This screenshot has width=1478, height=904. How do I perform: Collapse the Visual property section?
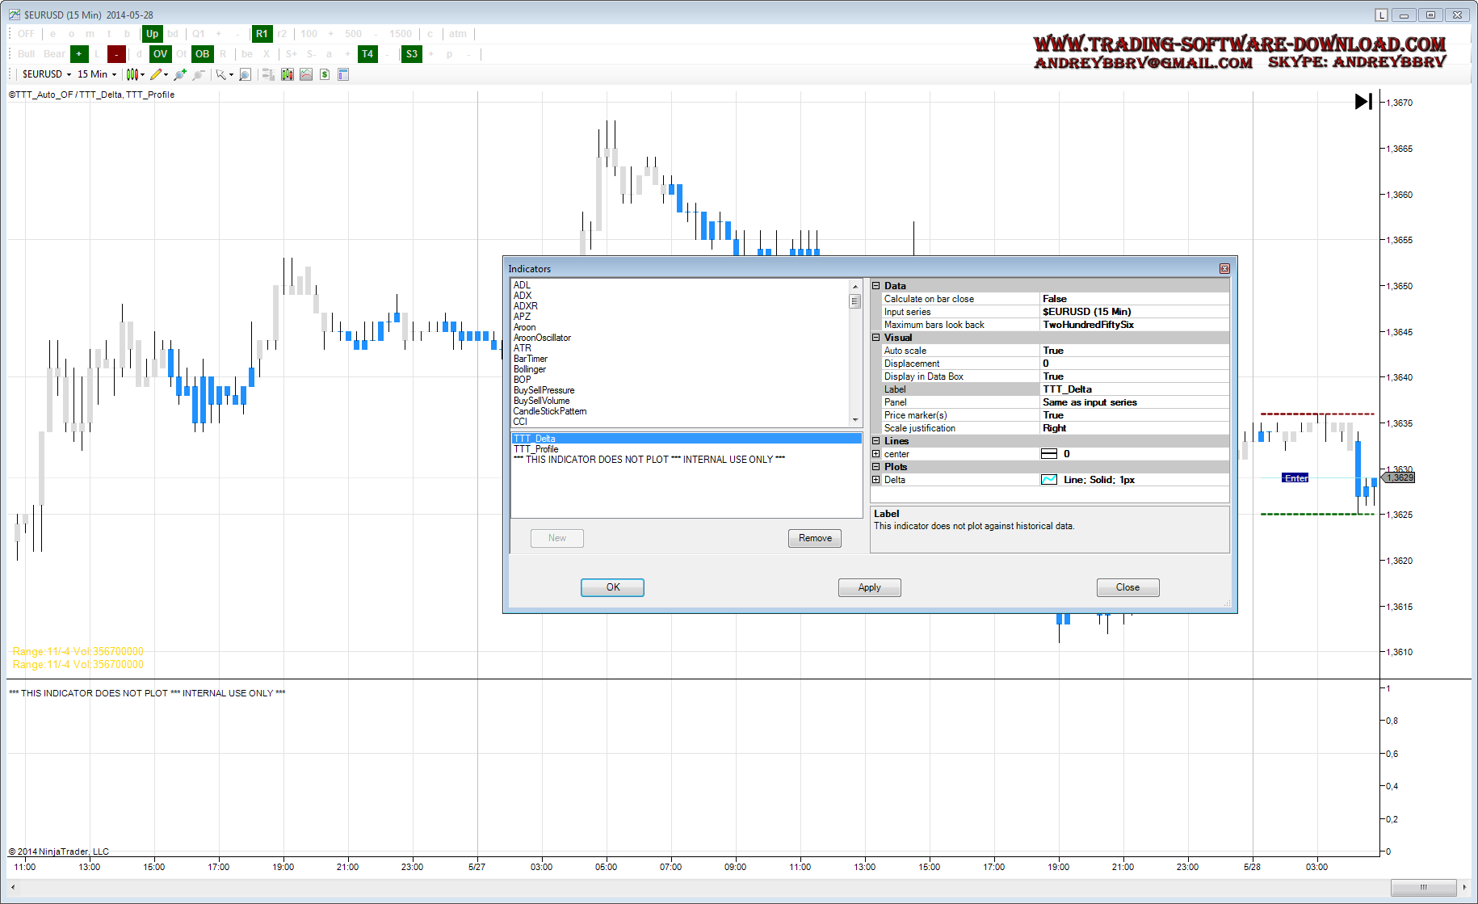click(875, 338)
